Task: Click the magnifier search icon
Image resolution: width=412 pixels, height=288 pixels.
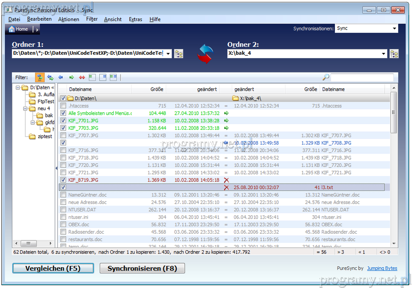Action: [x=326, y=77]
